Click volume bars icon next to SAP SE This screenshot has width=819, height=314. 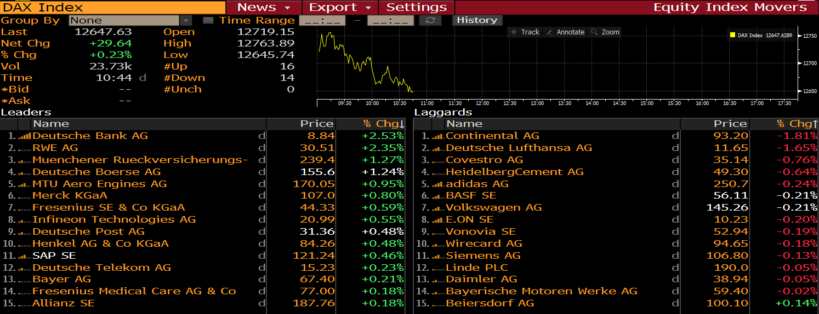coord(25,255)
